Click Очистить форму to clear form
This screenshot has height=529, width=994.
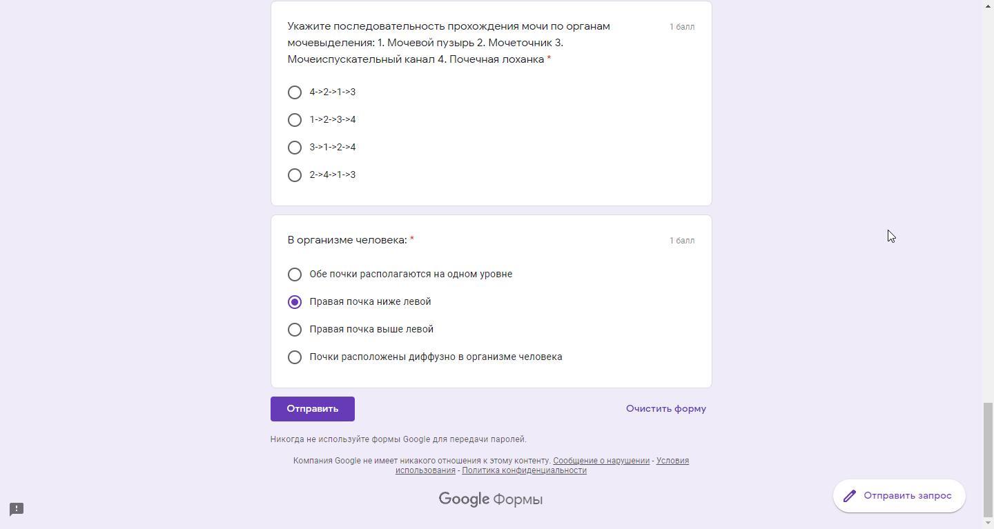coord(665,409)
